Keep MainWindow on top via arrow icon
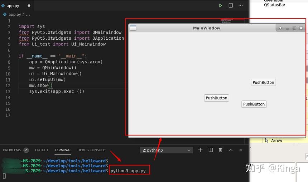The height and width of the screenshot is (182, 308). pyautogui.click(x=280, y=28)
